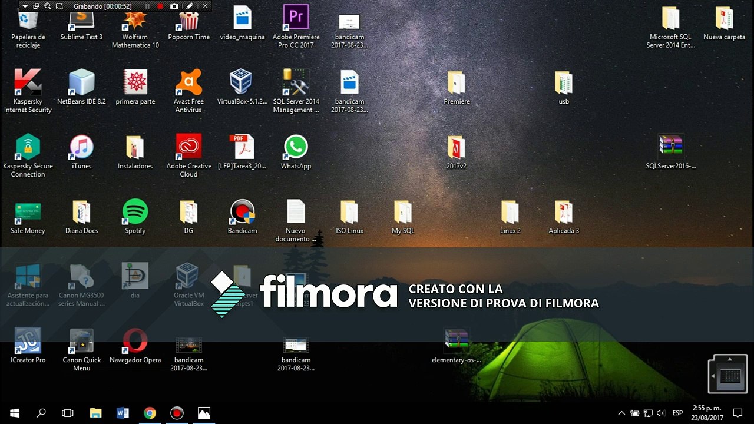This screenshot has height=424, width=754.
Task: Open Wolfram Mathematica 10 shortcut
Action: 135,29
